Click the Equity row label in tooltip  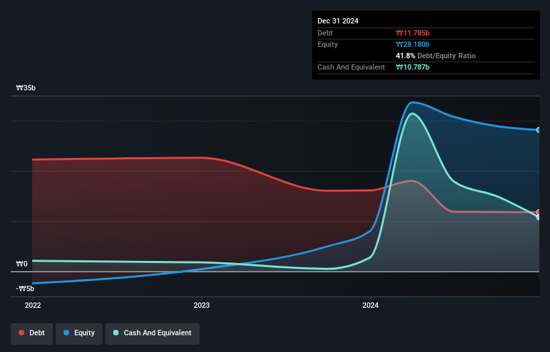point(328,44)
